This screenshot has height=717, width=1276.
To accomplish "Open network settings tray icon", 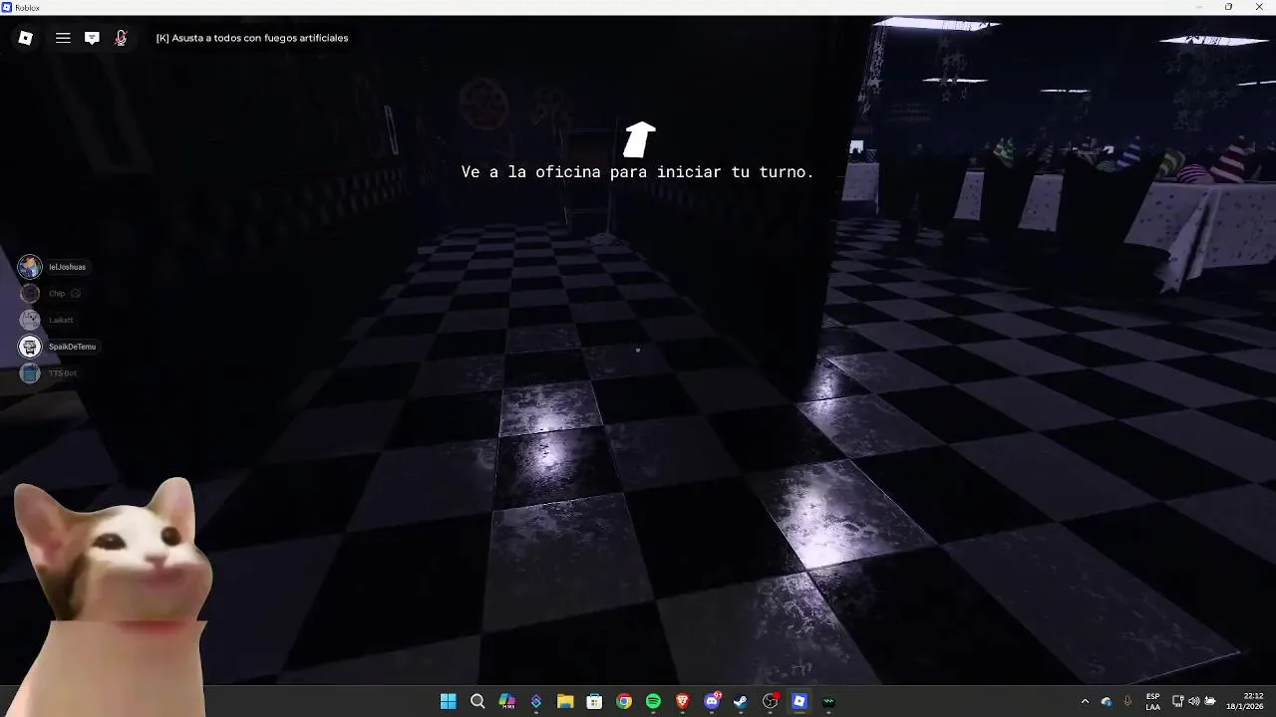I will click(1177, 701).
